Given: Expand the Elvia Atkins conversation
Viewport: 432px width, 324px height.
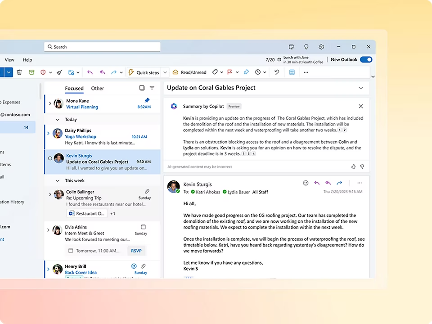Looking at the screenshot, I should (x=48, y=230).
